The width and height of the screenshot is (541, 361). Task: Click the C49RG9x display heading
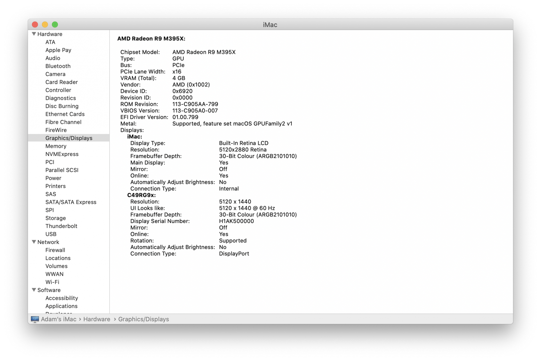point(141,195)
